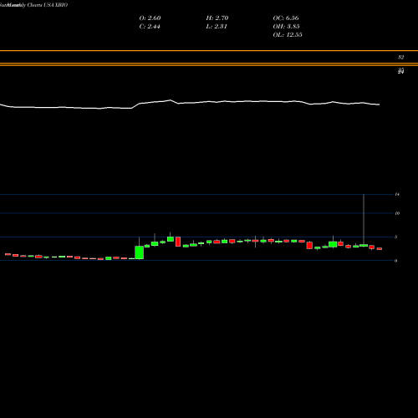The width and height of the screenshot is (418, 418).
Task: Click the price axis label 5
Action: [395, 237]
